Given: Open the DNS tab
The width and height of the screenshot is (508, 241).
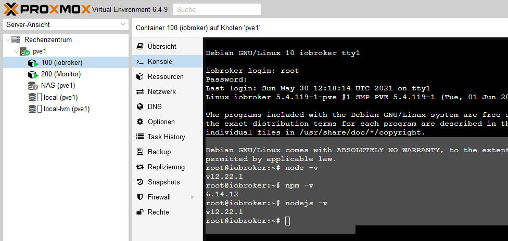Looking at the screenshot, I should click(x=167, y=107).
